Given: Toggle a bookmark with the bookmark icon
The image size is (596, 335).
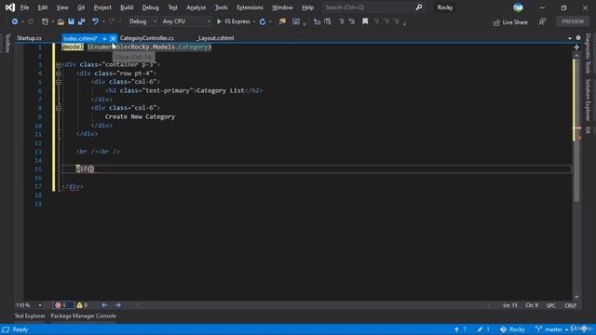Looking at the screenshot, I should point(365,21).
